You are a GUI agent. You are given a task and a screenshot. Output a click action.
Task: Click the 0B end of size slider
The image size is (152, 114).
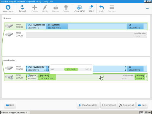53,69
